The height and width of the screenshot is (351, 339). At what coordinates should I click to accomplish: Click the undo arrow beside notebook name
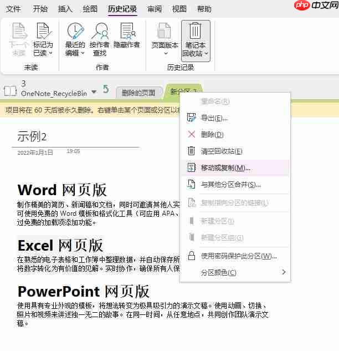pyautogui.click(x=106, y=89)
